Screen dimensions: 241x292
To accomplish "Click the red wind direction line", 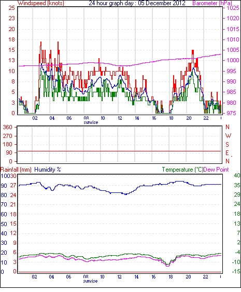I will 120,151.
